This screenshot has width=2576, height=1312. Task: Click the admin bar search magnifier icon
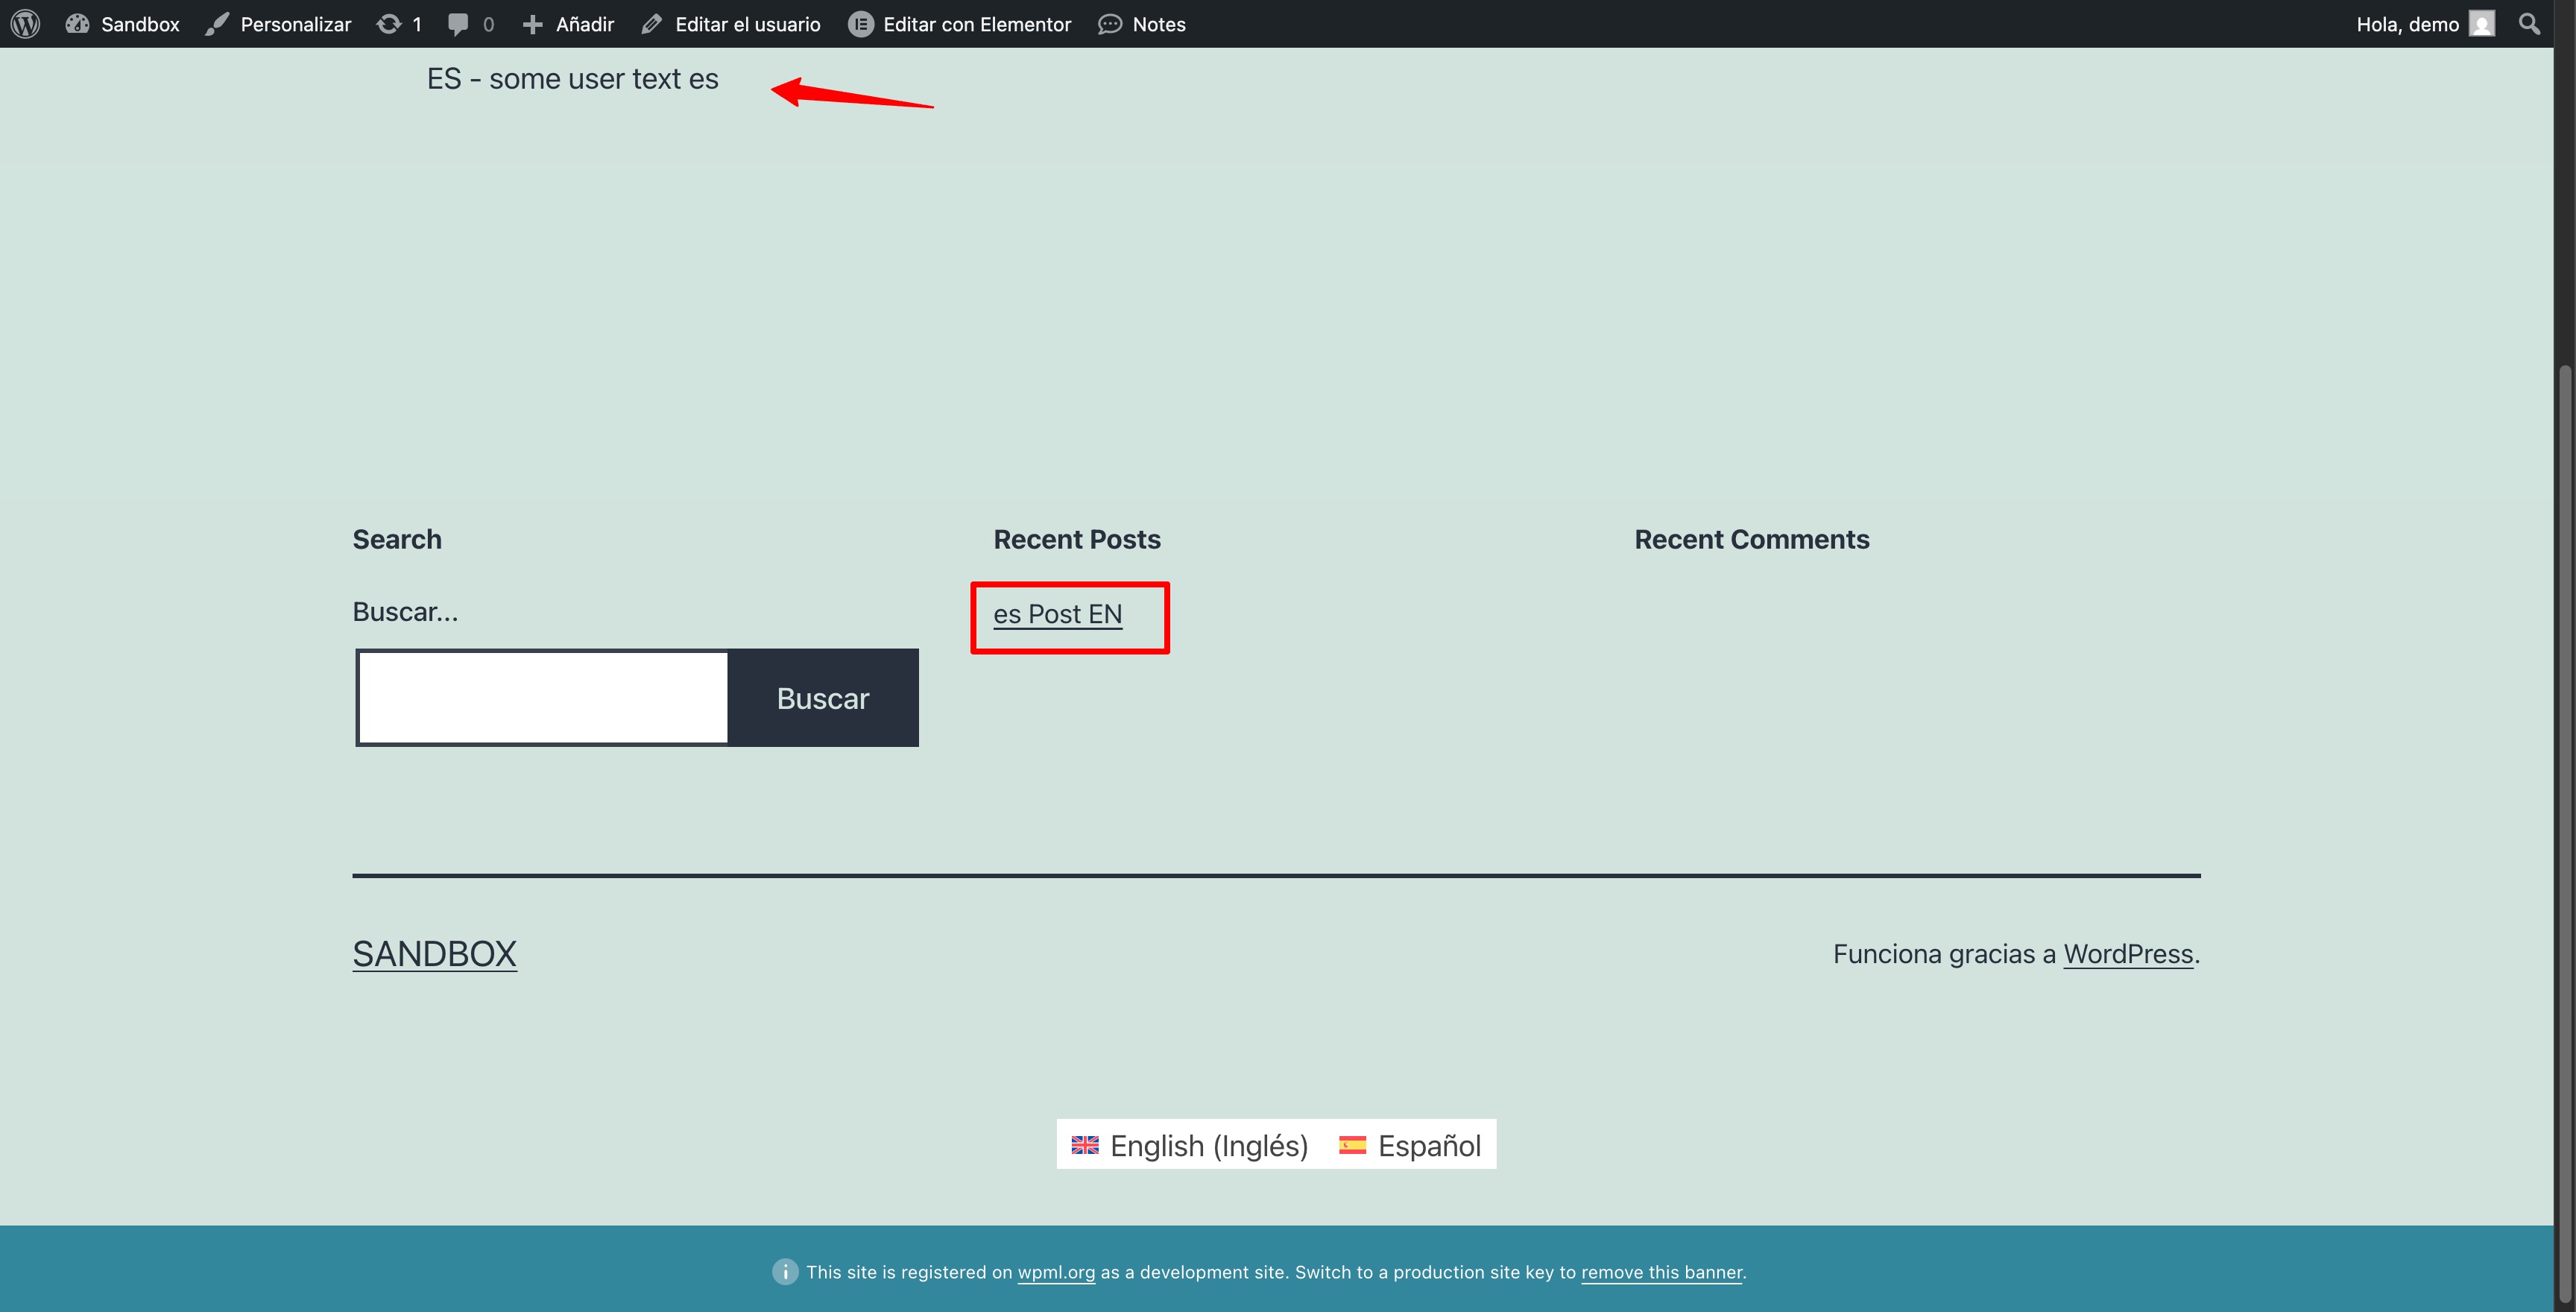(x=2530, y=24)
